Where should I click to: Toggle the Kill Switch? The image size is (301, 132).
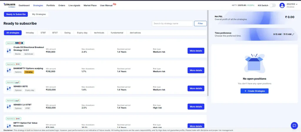tap(272, 5)
